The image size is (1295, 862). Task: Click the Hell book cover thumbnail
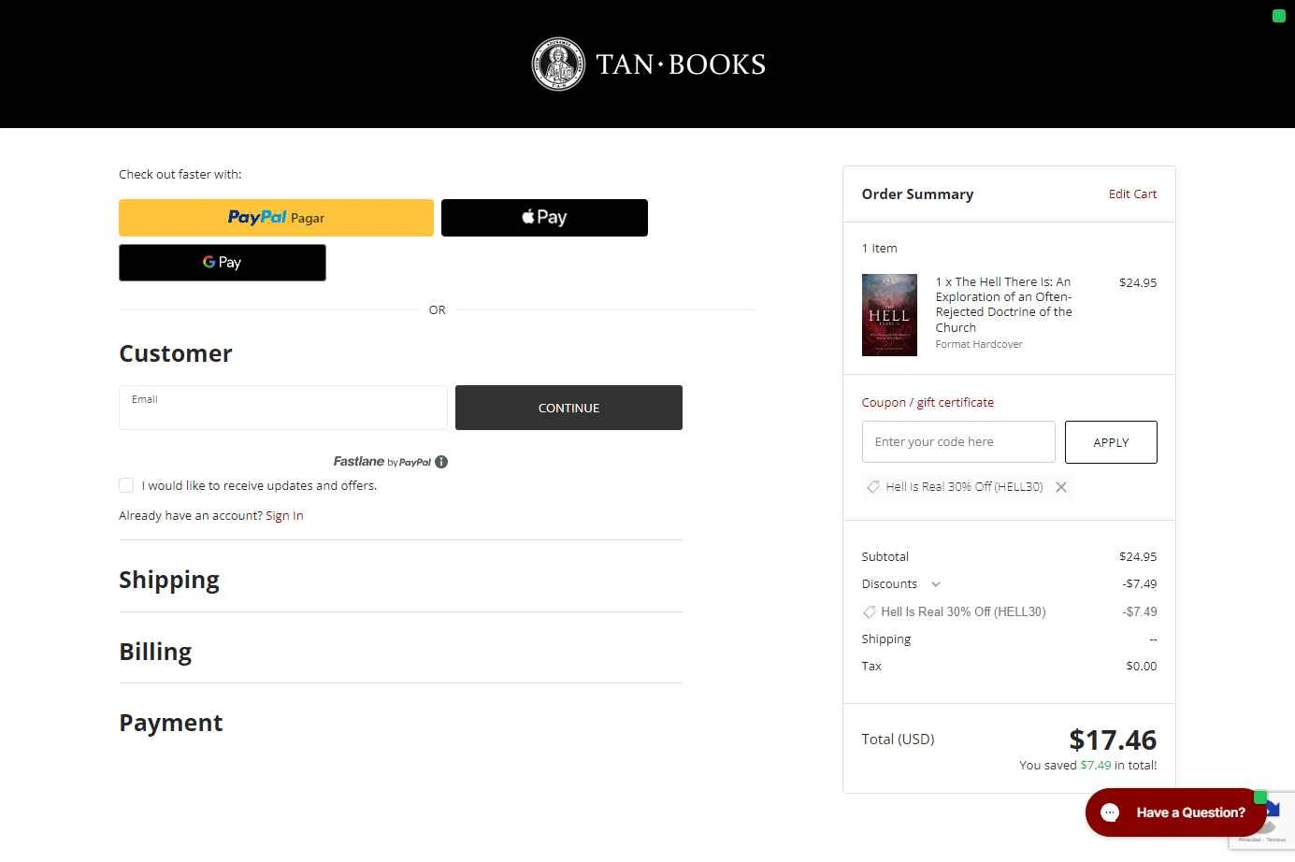(x=889, y=315)
